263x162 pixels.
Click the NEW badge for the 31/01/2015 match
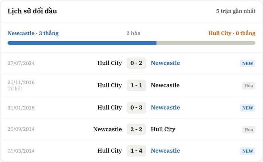pyautogui.click(x=248, y=108)
